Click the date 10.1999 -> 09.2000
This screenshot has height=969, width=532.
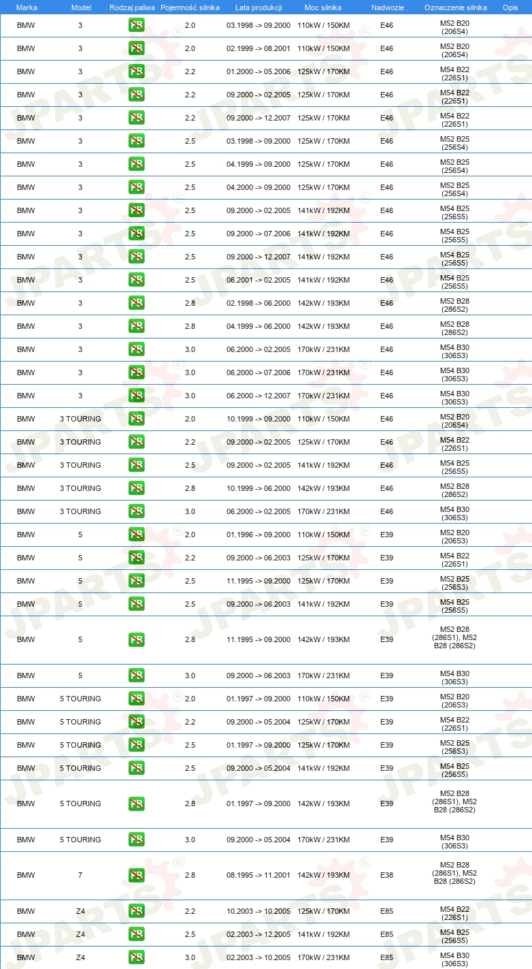point(259,419)
